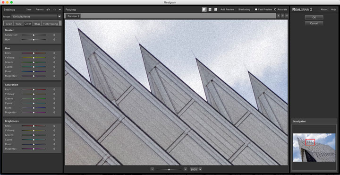
Task: Switch to vertical split preview layout
Action: tap(216, 9)
